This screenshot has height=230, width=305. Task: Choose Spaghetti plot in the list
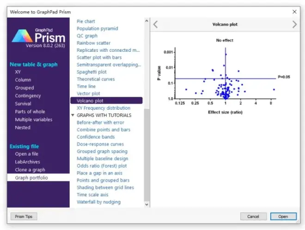tap(91, 72)
